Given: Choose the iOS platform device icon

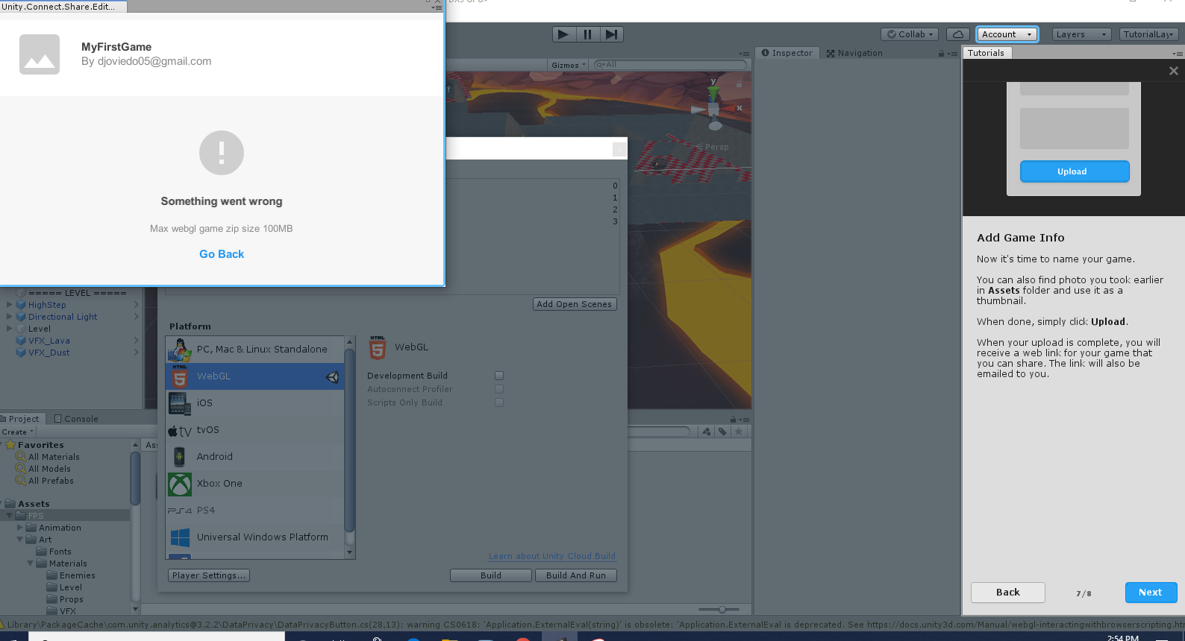Looking at the screenshot, I should 180,403.
